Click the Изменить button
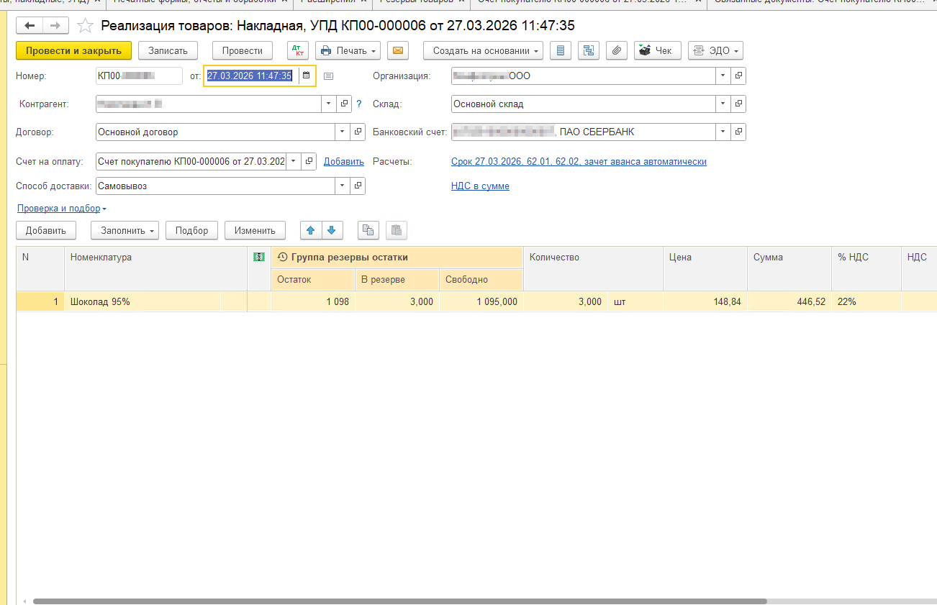 pyautogui.click(x=255, y=230)
